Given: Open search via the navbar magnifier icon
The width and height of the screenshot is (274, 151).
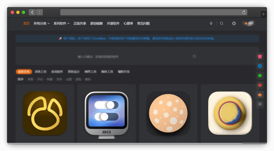Looking at the screenshot, I should click(x=222, y=23).
